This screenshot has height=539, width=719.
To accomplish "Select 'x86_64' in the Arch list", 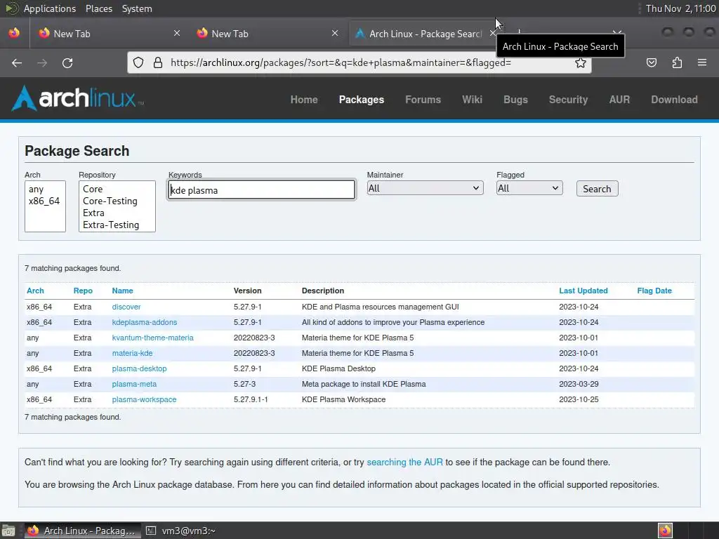I will click(45, 201).
